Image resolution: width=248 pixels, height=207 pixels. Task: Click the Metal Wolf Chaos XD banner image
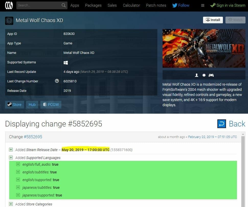coord(204,48)
